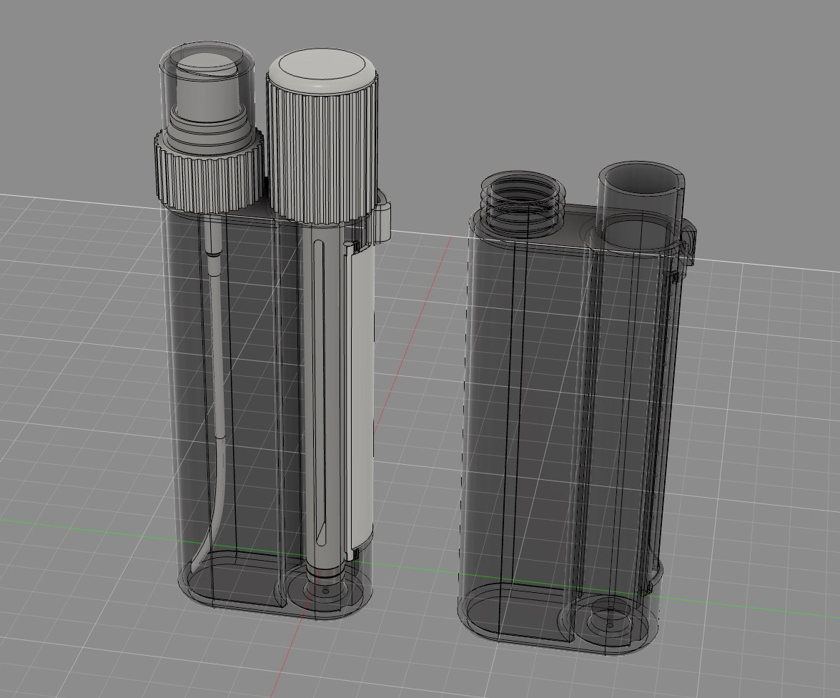This screenshot has height=698, width=840.
Task: Select the open cylindrical tube on right bottle
Action: pyautogui.click(x=641, y=207)
